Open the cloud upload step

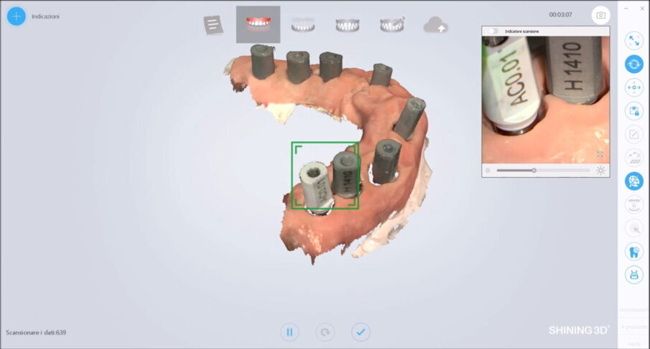tap(436, 25)
